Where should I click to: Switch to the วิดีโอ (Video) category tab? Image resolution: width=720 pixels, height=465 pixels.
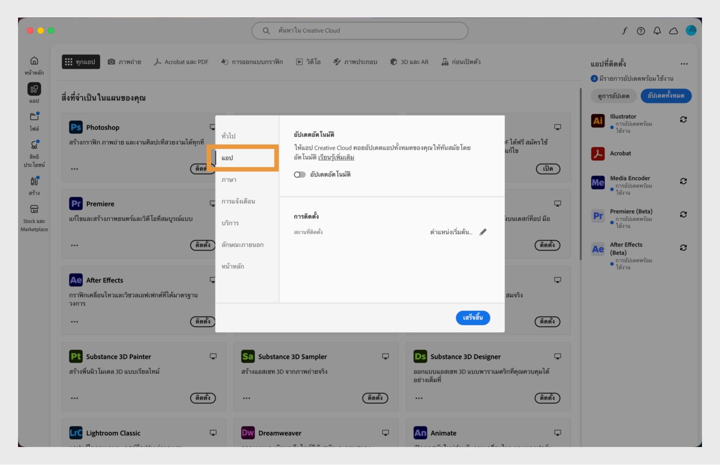coord(308,62)
